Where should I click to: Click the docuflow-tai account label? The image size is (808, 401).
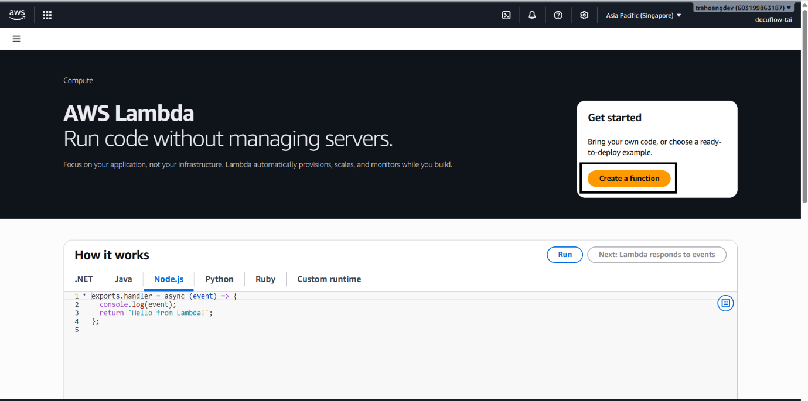pos(773,20)
